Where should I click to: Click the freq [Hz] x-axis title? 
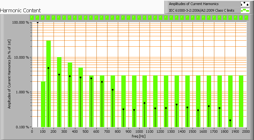(x=138, y=137)
